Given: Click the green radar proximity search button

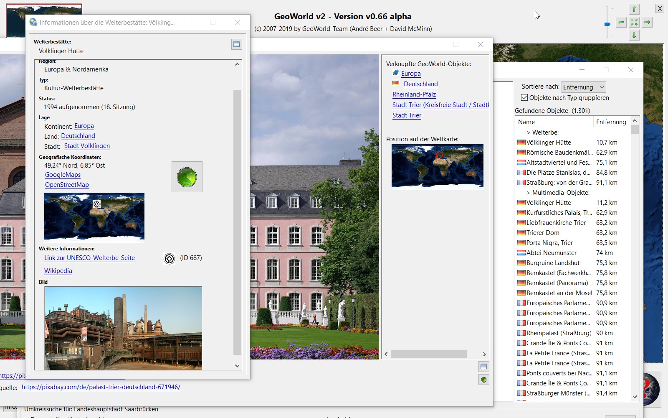Looking at the screenshot, I should click(x=187, y=177).
